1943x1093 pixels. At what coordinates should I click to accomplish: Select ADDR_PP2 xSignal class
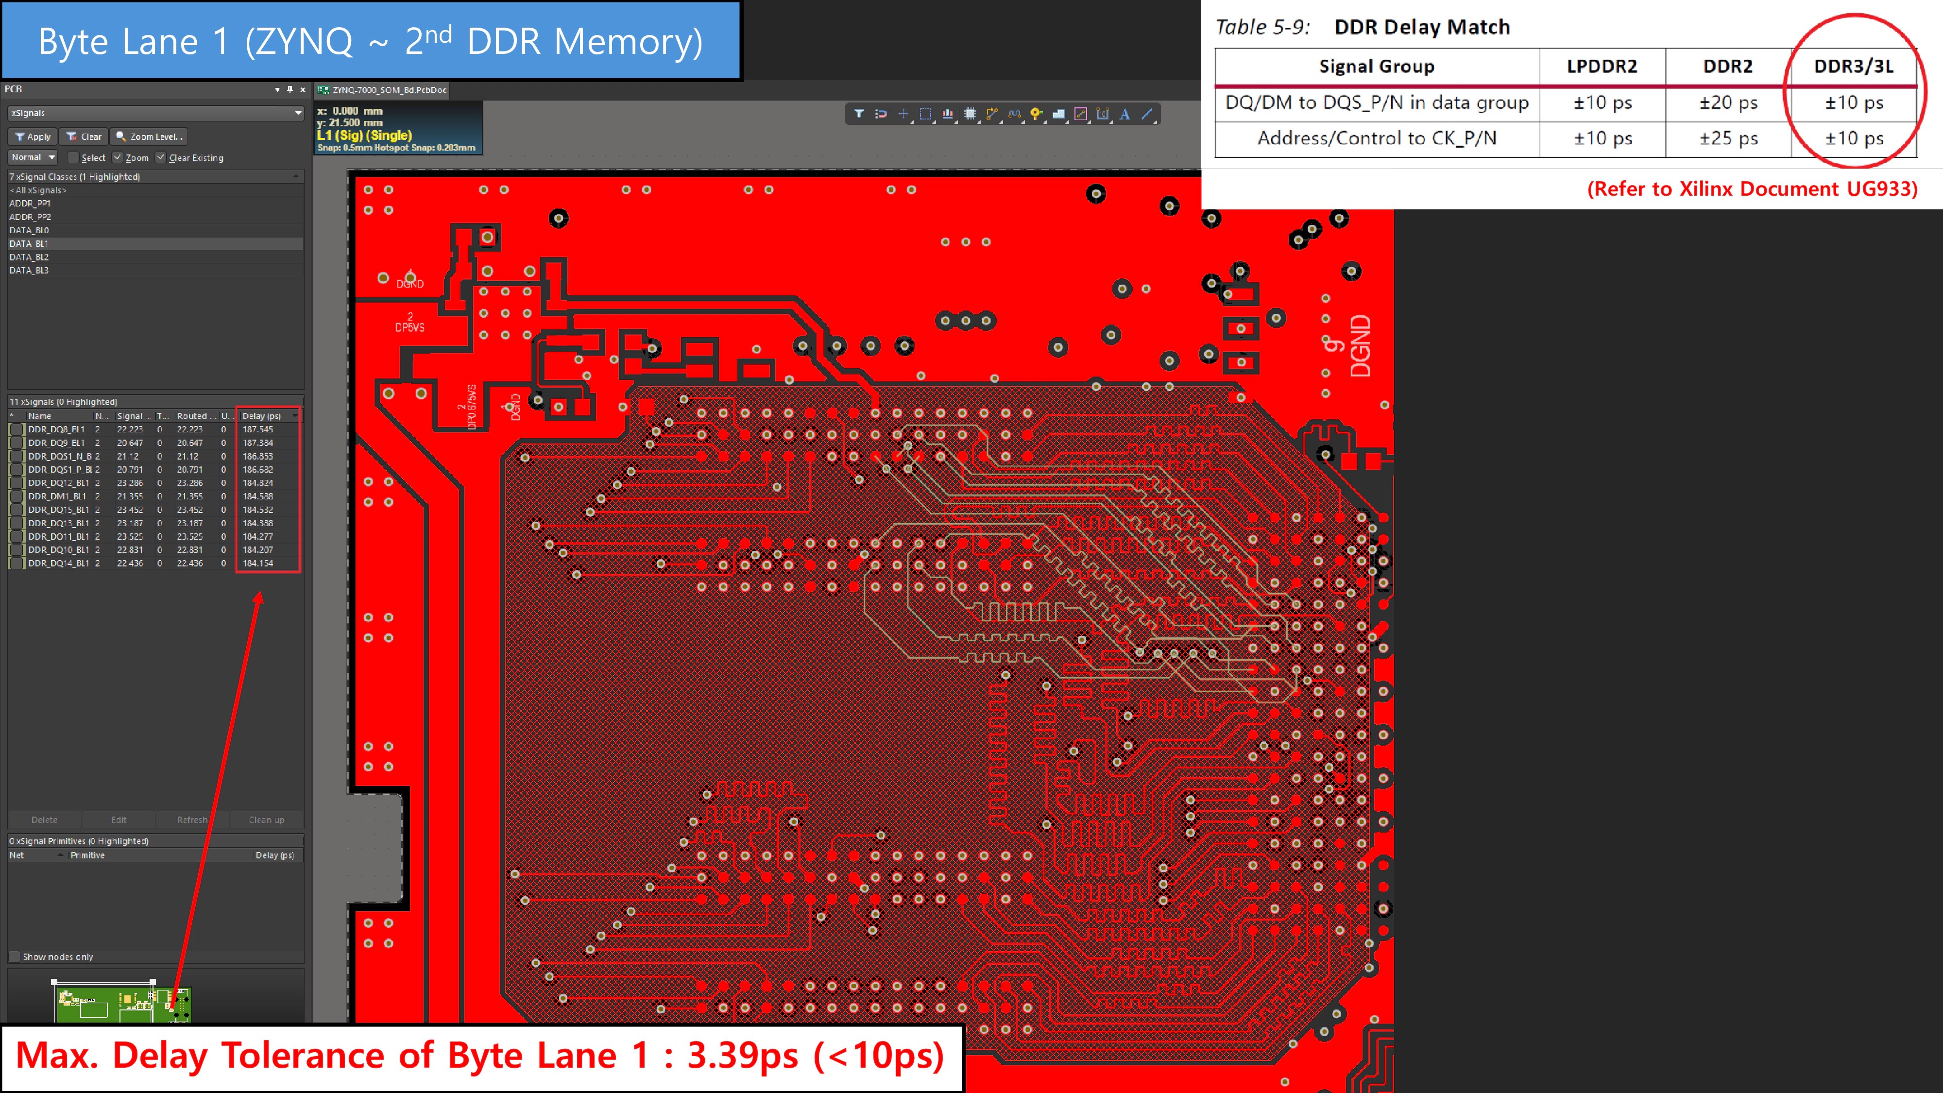pyautogui.click(x=155, y=217)
